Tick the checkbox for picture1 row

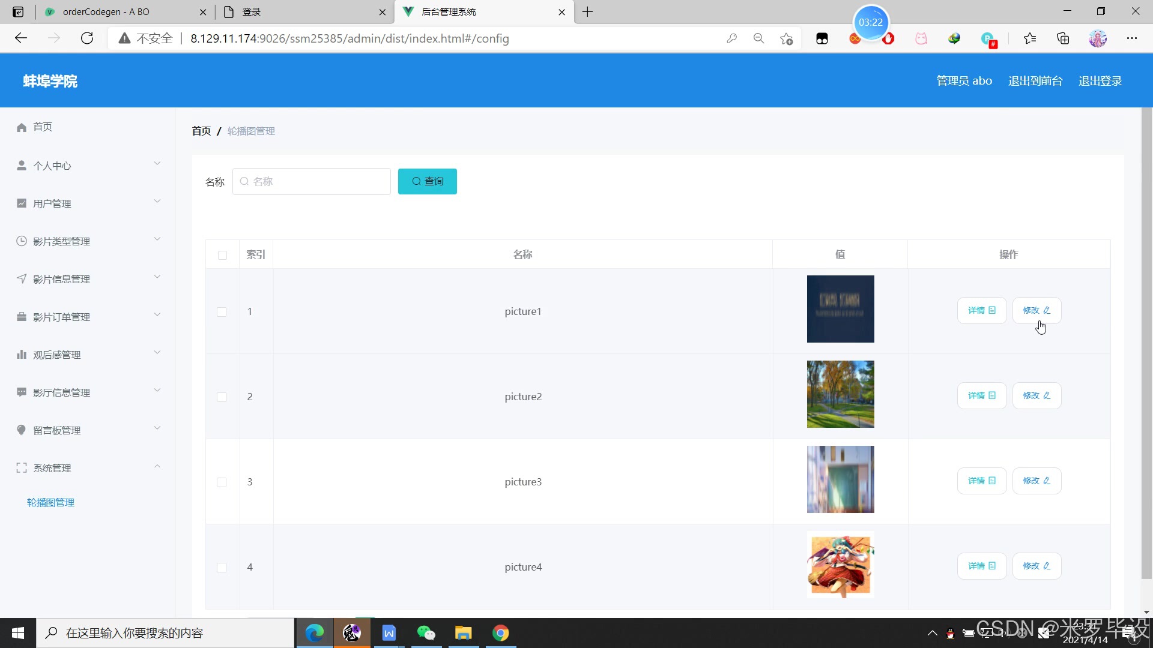[222, 312]
